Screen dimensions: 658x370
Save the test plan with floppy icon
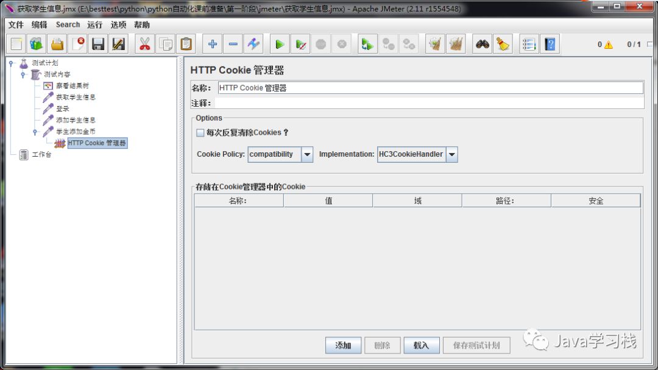tap(98, 44)
